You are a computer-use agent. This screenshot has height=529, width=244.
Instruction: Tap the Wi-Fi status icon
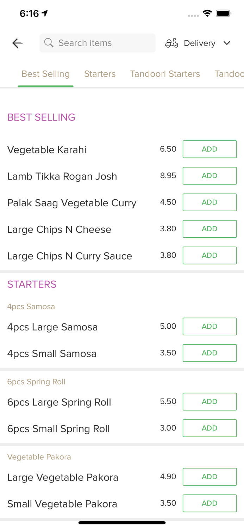(207, 13)
